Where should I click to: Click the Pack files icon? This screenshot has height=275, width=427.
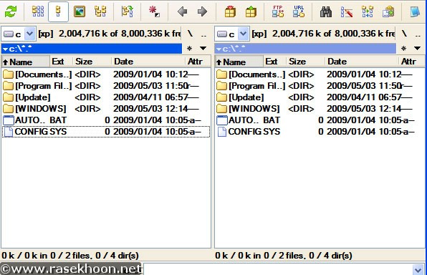pos(230,11)
